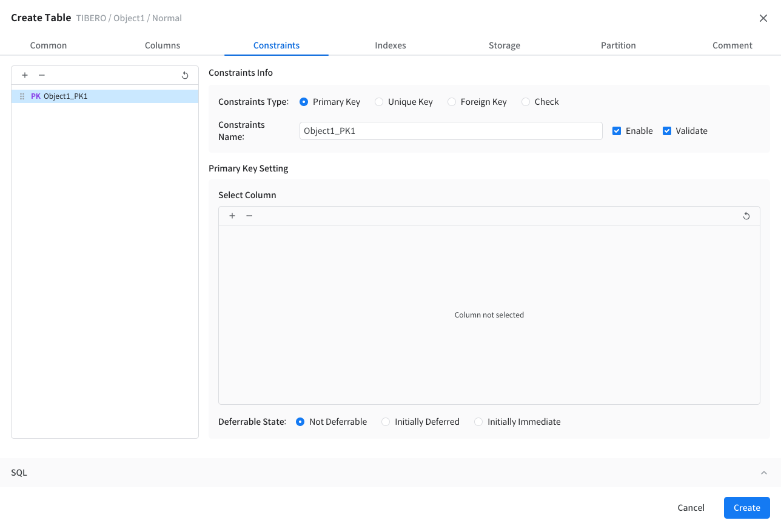Viewport: 781px width, 529px height.
Task: Uncheck the Validate checkbox
Action: tap(667, 131)
